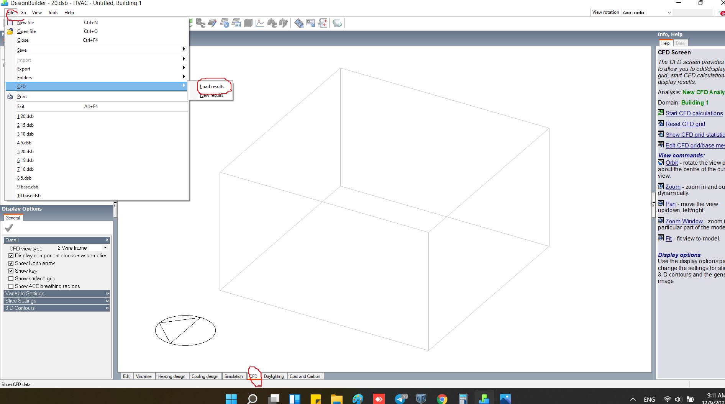725x404 pixels.
Task: Expand 3-D Contours section
Action: point(57,308)
